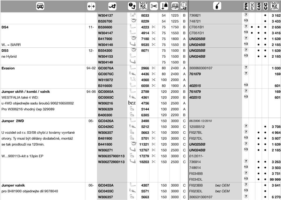This screenshot has width=281, height=200.
Task: Click the caravan trailer weight header icon
Action: [175, 6]
